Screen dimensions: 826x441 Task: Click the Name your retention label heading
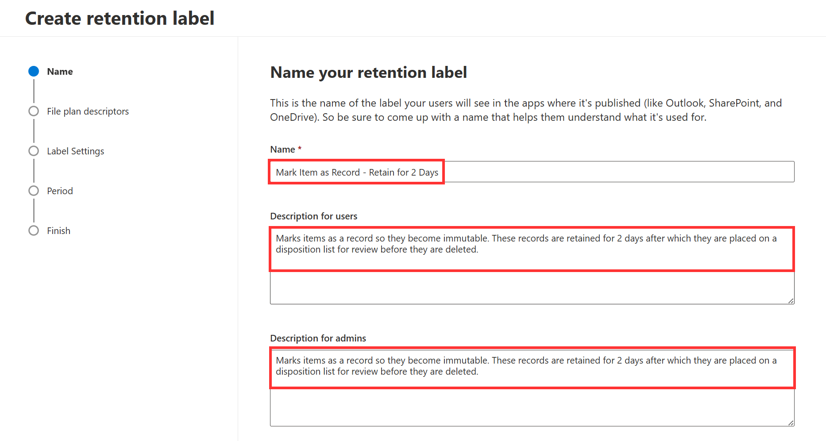(x=368, y=72)
